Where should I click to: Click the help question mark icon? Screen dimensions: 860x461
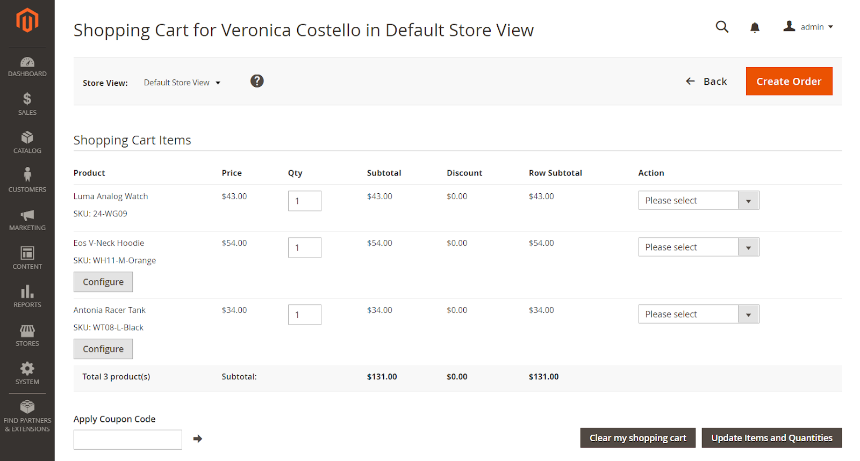(257, 81)
